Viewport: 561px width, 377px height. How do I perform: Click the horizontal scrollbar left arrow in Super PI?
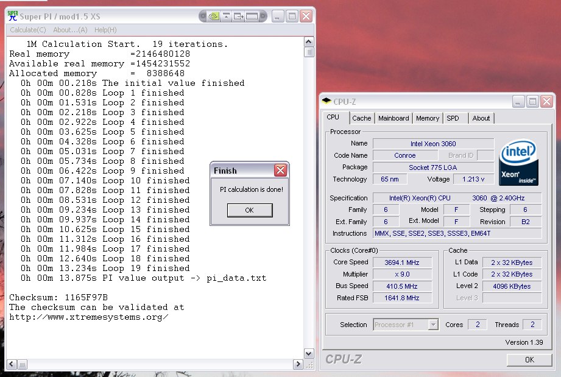[12, 364]
